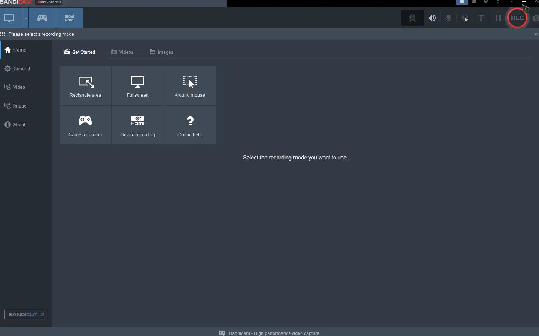Switch to the Images tab
The width and height of the screenshot is (539, 336).
[x=162, y=52]
